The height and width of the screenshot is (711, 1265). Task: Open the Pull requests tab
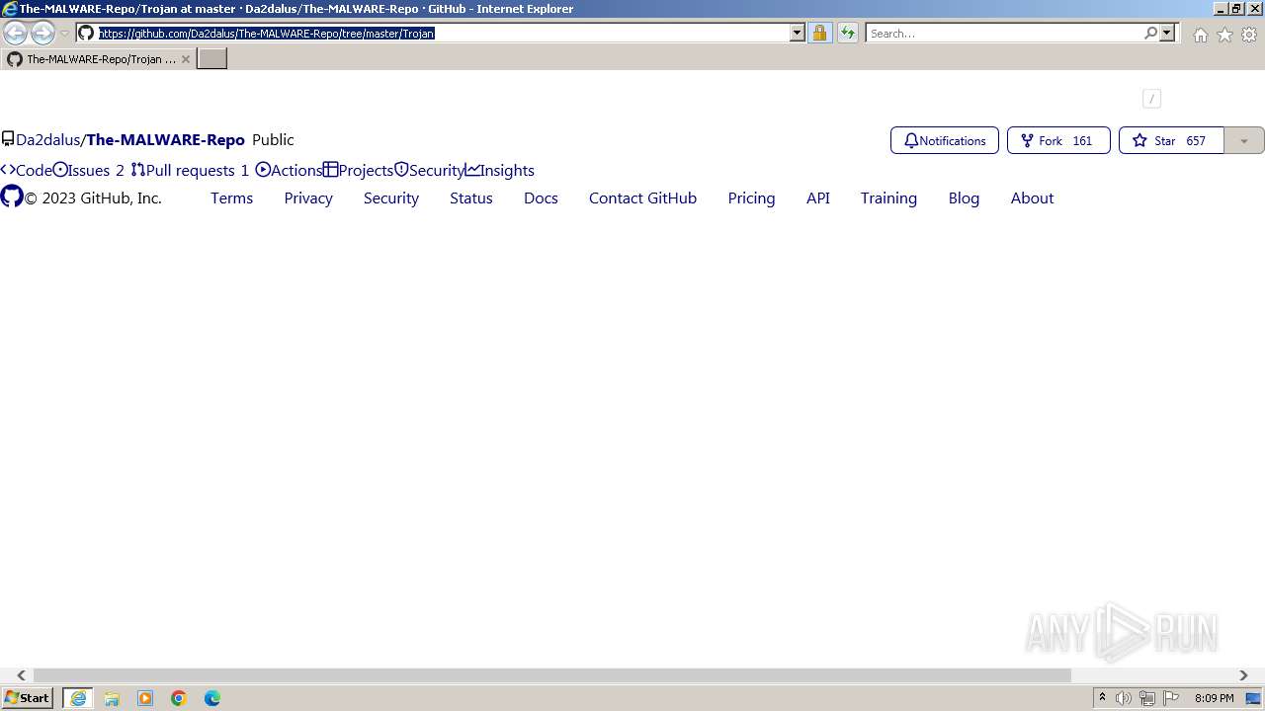click(190, 170)
